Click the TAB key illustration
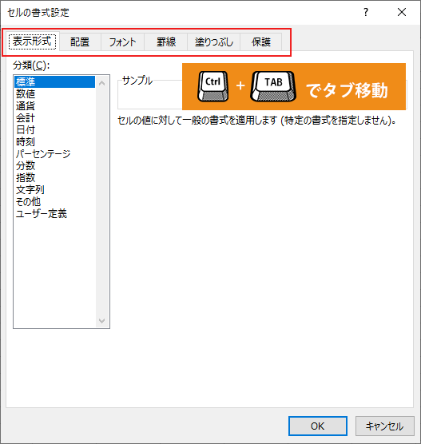The width and height of the screenshot is (421, 444). pyautogui.click(x=273, y=86)
